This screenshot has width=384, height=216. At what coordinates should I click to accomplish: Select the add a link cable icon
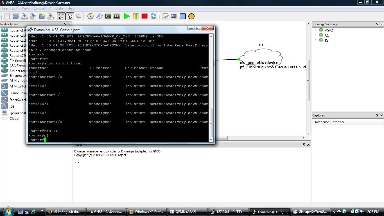point(78,16)
